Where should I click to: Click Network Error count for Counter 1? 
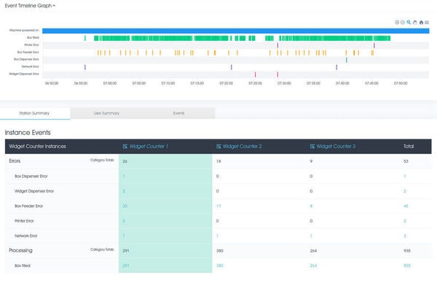point(124,236)
